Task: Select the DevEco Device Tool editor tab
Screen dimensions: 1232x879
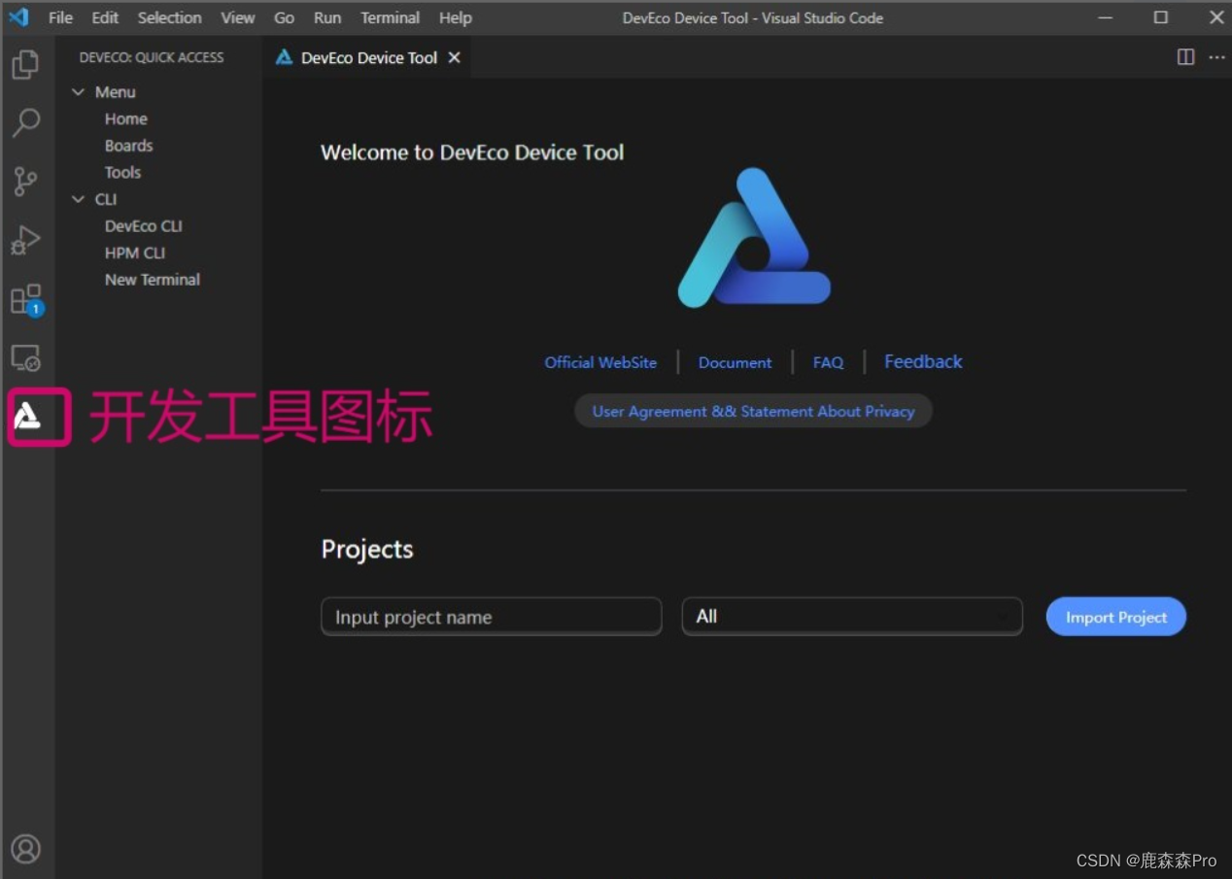Action: [x=369, y=58]
